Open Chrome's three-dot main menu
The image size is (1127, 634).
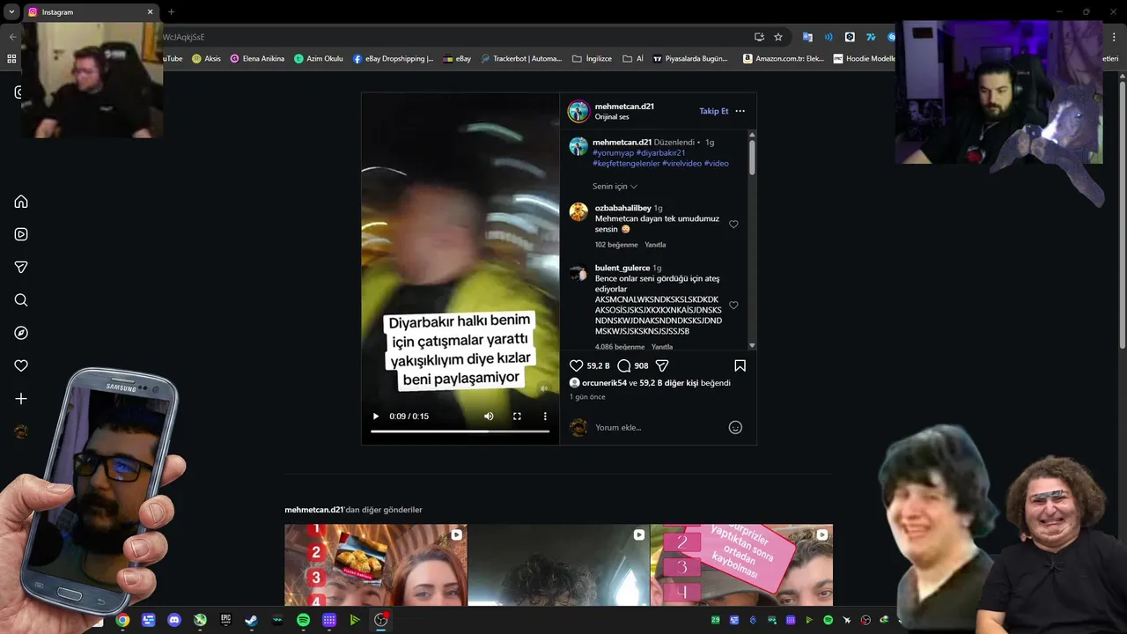[x=1113, y=37]
